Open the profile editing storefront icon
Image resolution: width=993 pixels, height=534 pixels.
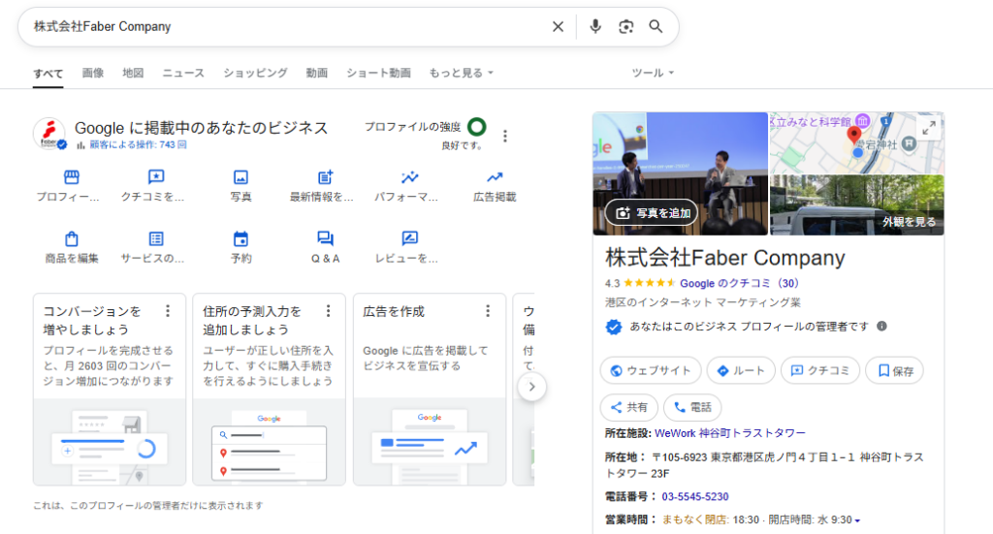(72, 176)
